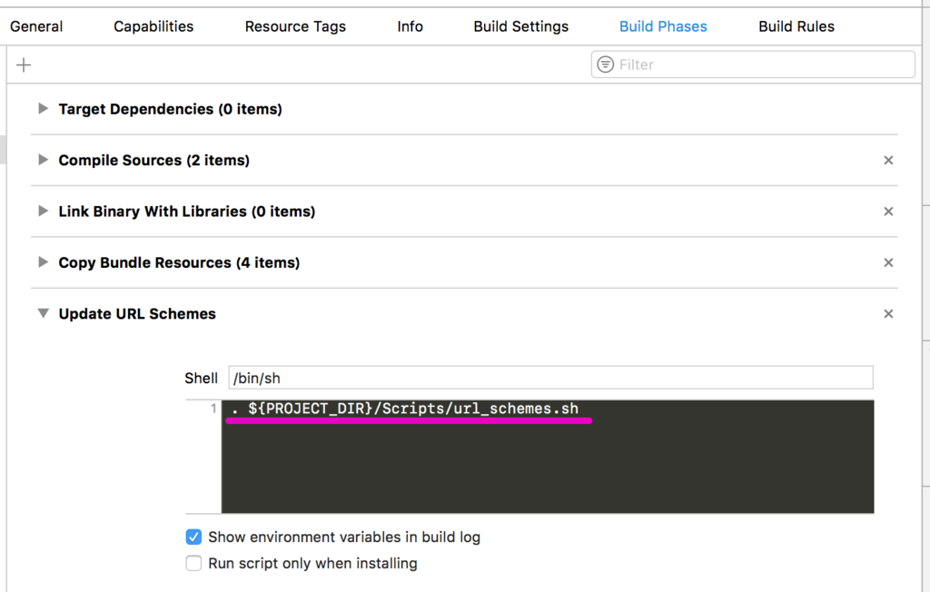The width and height of the screenshot is (930, 592).
Task: Click the Update URL Schemes title
Action: tap(137, 314)
